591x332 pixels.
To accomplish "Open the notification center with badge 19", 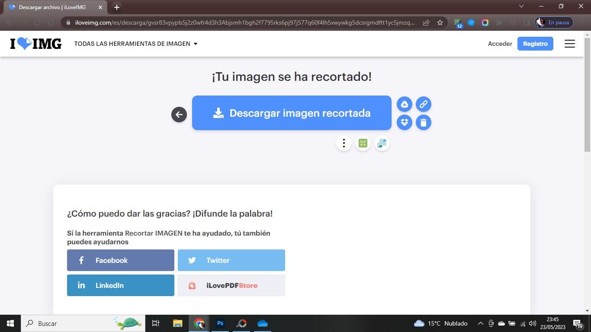I will 578,323.
